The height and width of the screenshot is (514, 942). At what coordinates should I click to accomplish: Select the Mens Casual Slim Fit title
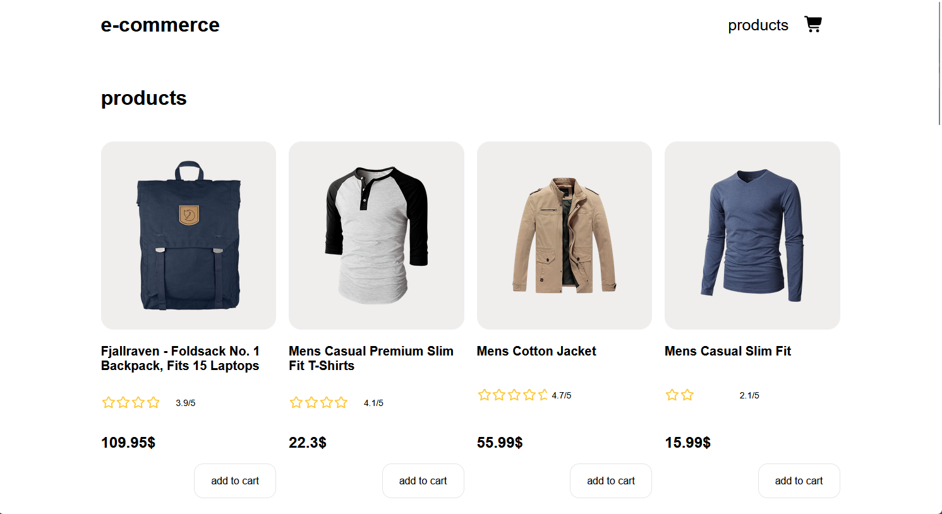coord(727,351)
